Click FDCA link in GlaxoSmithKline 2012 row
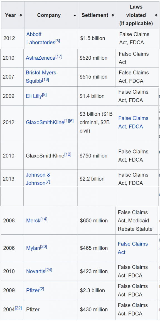This screenshot has height=321, width=160. (x=136, y=127)
